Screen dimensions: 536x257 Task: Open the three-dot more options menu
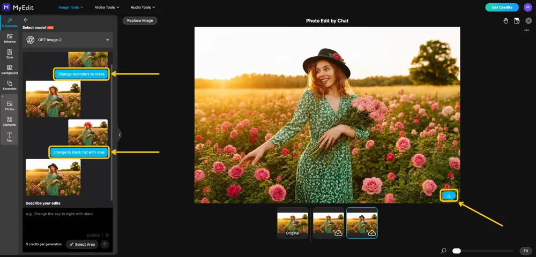[x=527, y=31]
